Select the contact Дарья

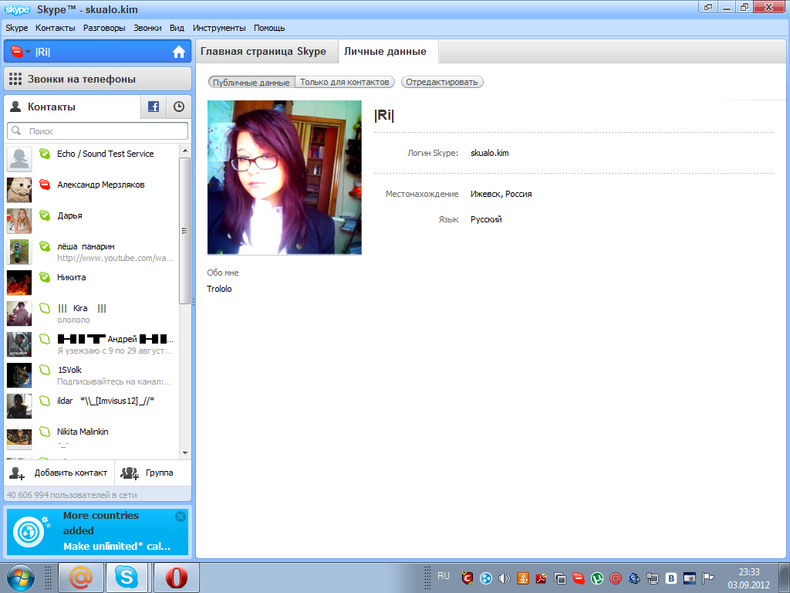92,221
